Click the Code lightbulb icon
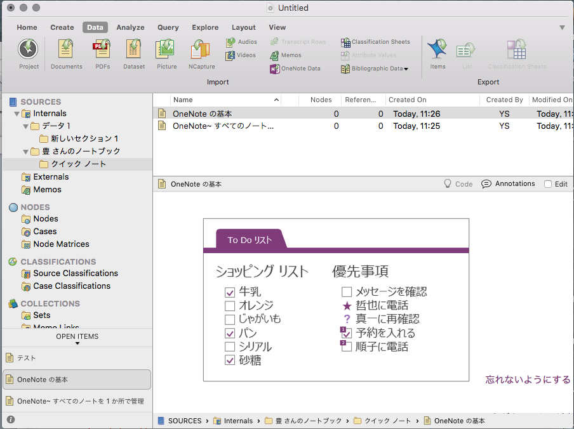The height and width of the screenshot is (429, 574). [x=448, y=183]
